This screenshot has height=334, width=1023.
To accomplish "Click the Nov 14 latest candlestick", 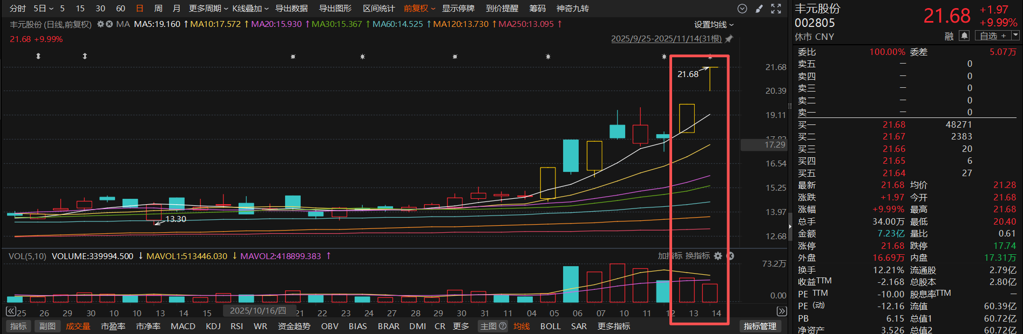I will coord(710,79).
